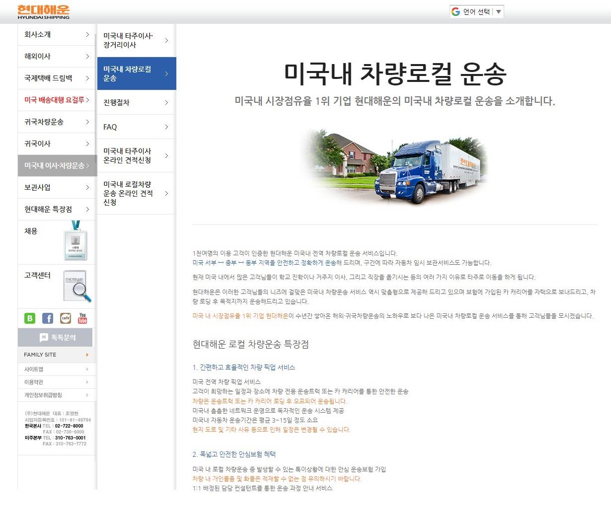Open the Facebook icon
The image size is (611, 508).
pos(48,318)
